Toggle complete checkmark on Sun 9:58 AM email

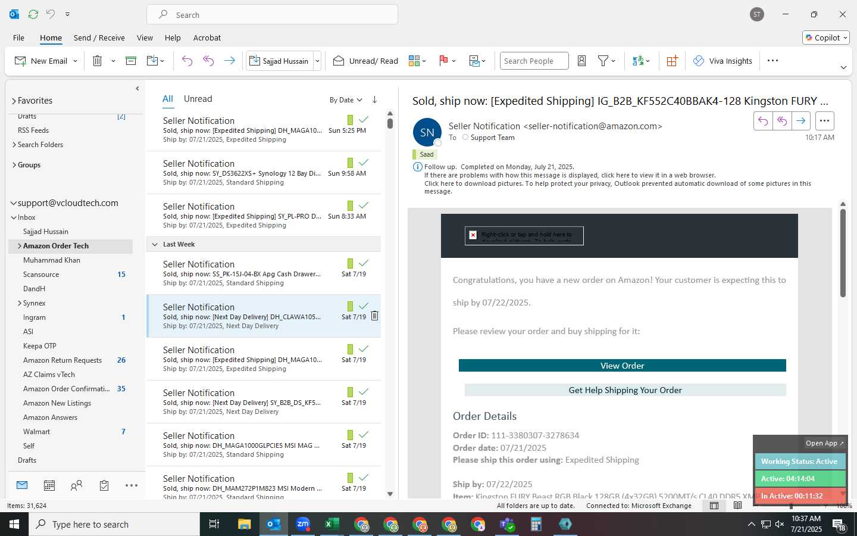pos(364,163)
